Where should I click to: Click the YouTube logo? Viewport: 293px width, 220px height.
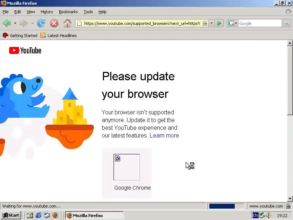tap(25, 50)
